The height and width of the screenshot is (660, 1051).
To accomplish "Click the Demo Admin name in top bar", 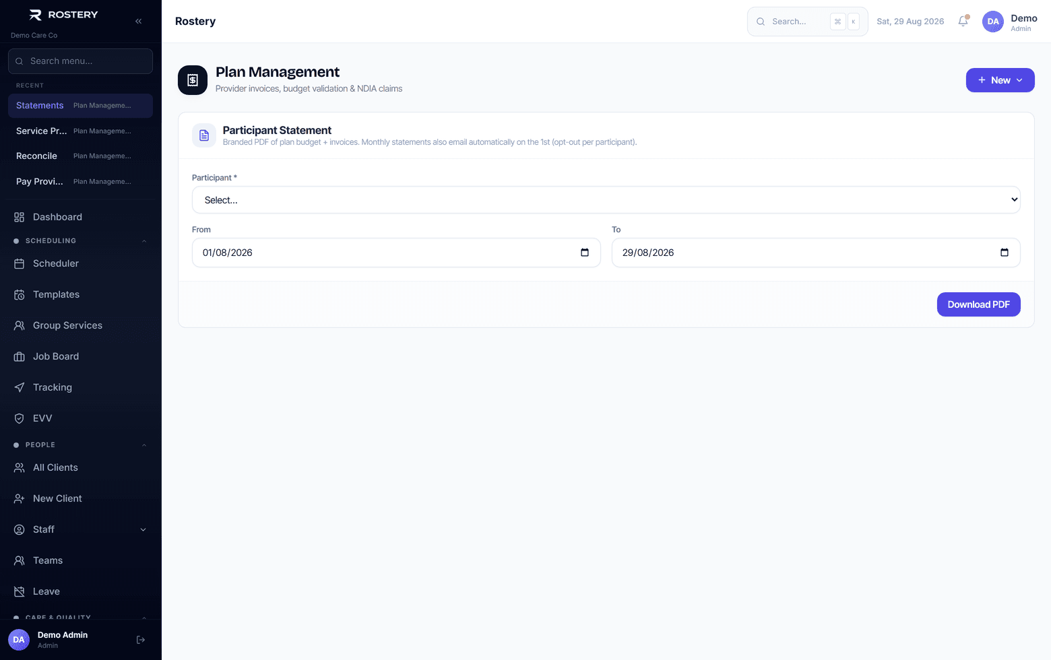I will point(1024,18).
